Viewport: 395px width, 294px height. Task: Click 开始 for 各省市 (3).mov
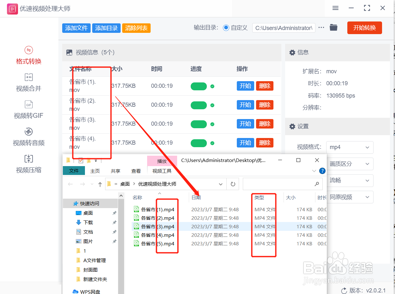(245, 124)
